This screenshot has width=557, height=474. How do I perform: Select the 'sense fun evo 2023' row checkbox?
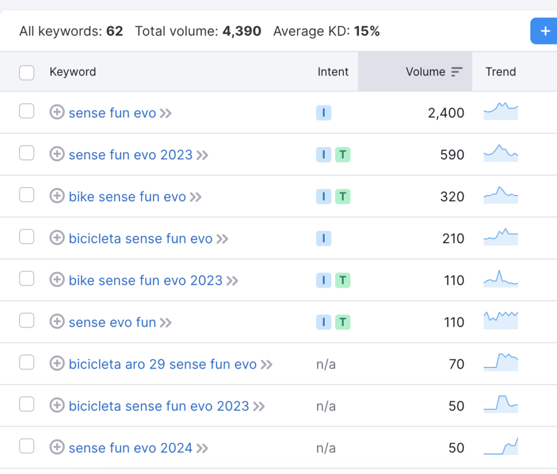[x=27, y=153]
